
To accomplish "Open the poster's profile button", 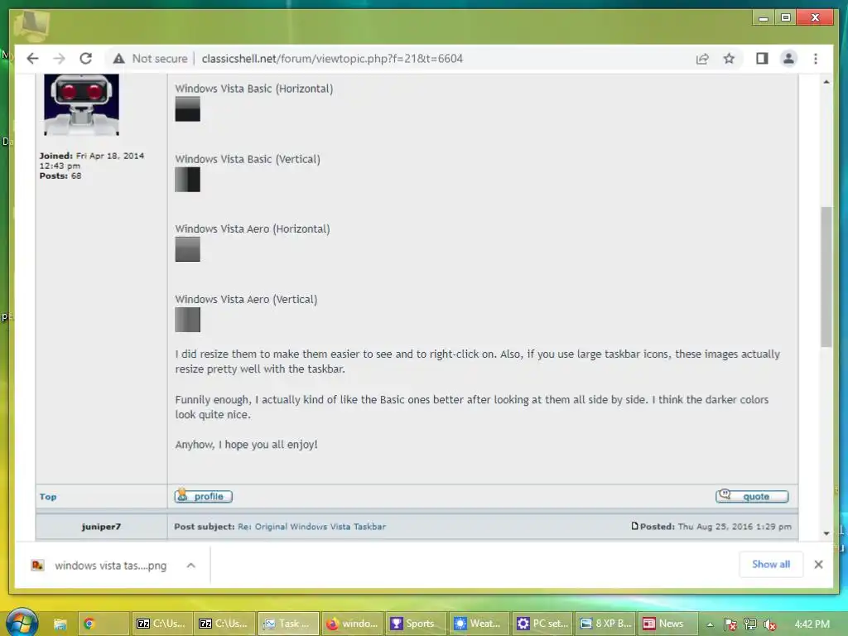I will (x=204, y=496).
